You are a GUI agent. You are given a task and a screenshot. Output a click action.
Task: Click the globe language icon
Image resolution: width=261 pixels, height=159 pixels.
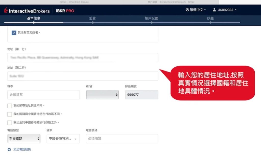[x=187, y=10]
